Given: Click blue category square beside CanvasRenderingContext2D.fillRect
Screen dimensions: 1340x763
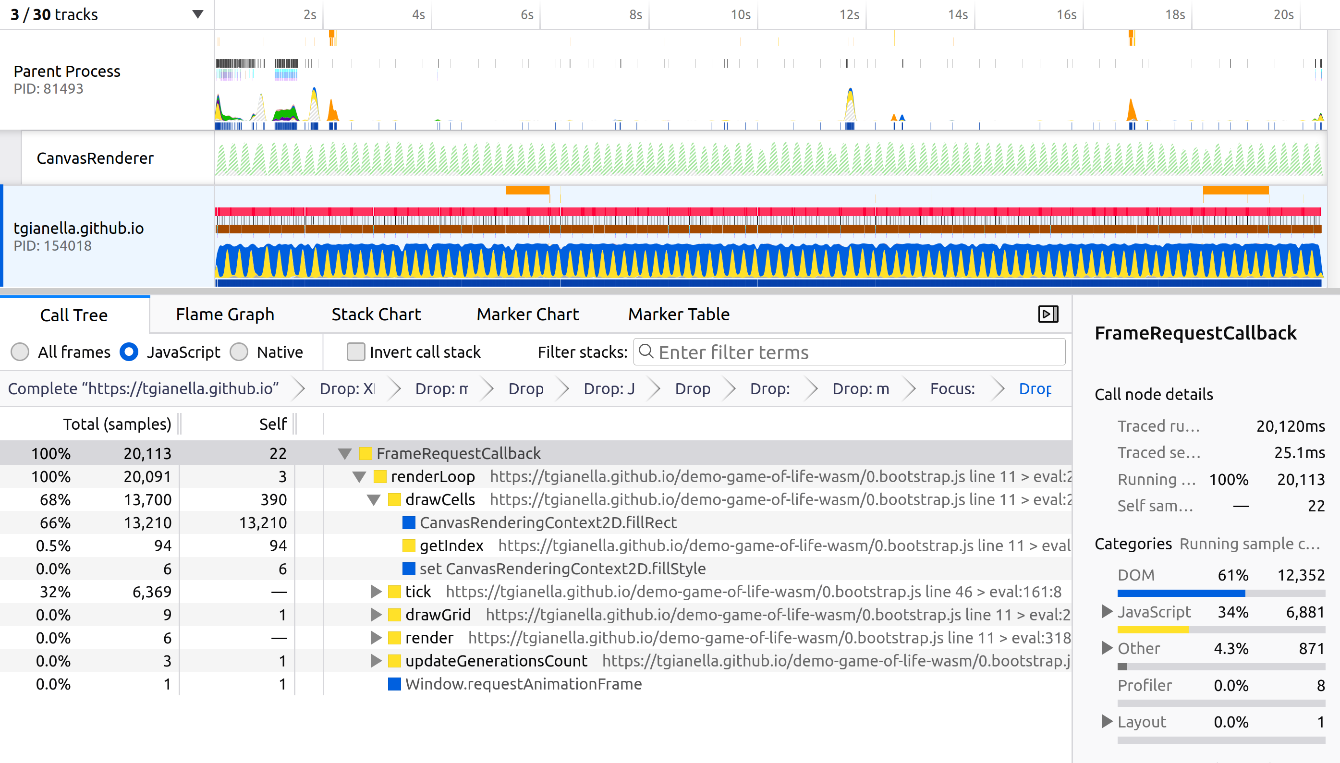Looking at the screenshot, I should [x=409, y=522].
